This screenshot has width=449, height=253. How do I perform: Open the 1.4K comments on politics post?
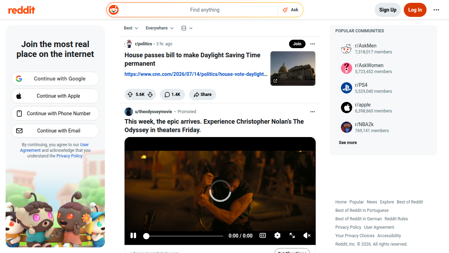click(172, 95)
